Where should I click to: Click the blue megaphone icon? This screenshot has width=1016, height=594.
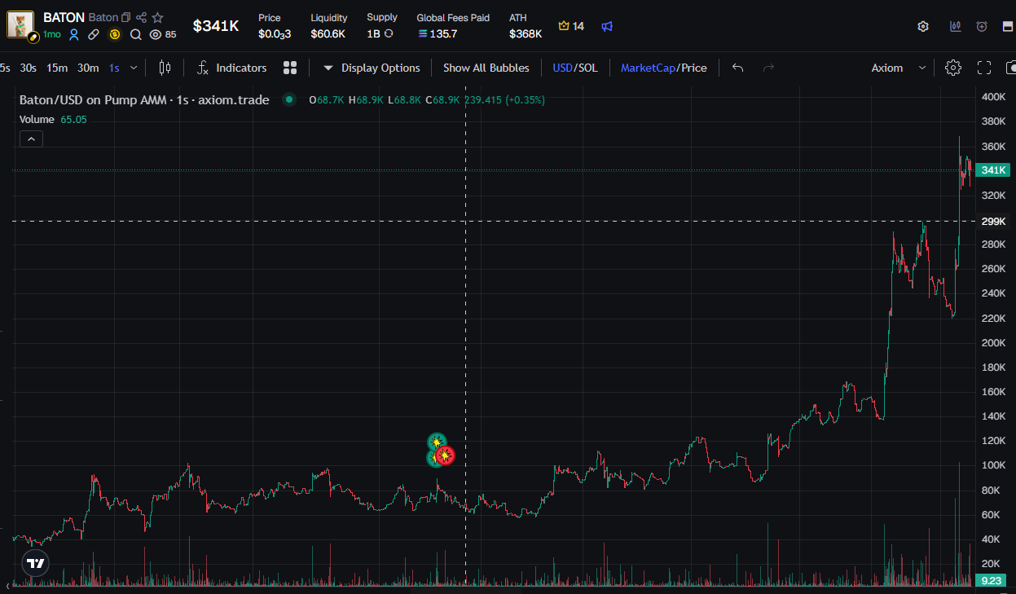click(607, 26)
